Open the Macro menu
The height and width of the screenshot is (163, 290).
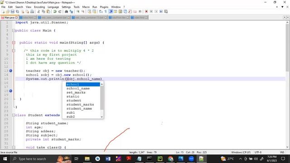coord(86,7)
